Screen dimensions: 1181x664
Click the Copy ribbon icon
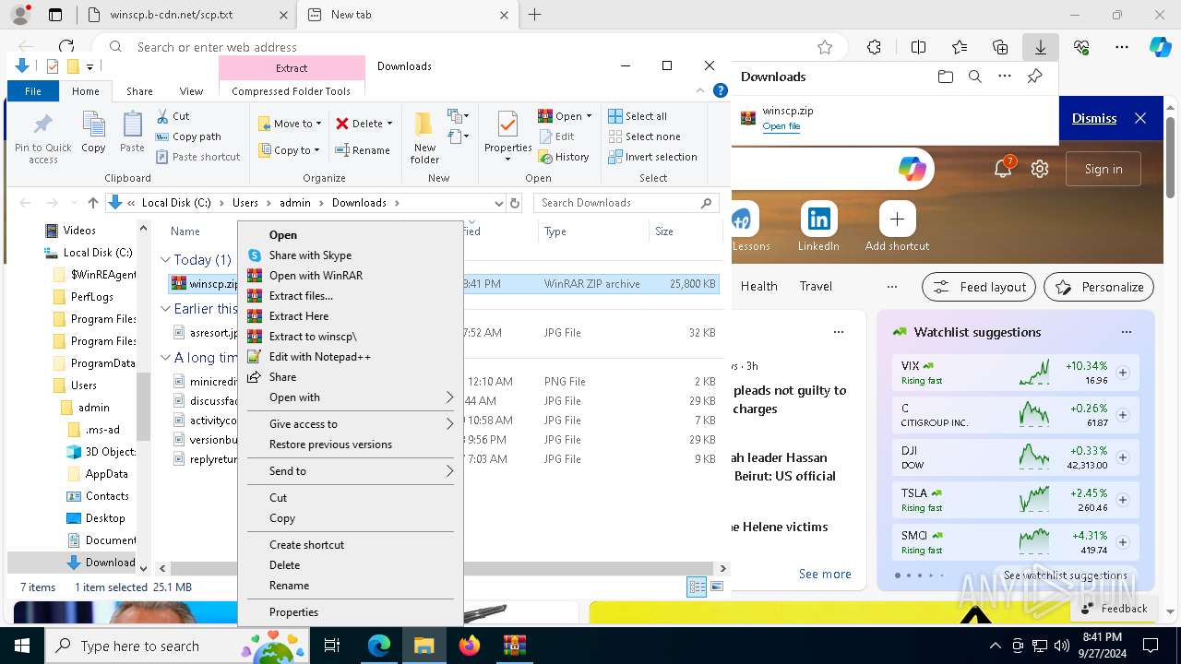pyautogui.click(x=93, y=132)
